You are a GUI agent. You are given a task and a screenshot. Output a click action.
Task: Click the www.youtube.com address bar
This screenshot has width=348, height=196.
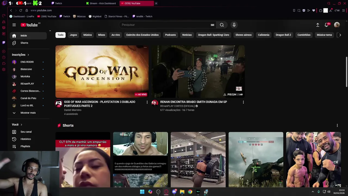click(41, 10)
